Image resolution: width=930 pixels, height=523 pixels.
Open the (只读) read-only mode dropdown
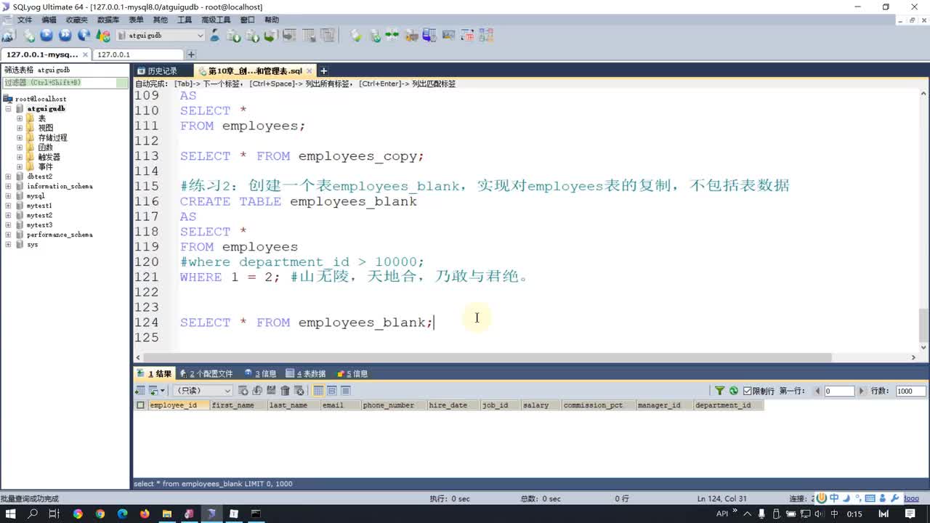(x=202, y=391)
